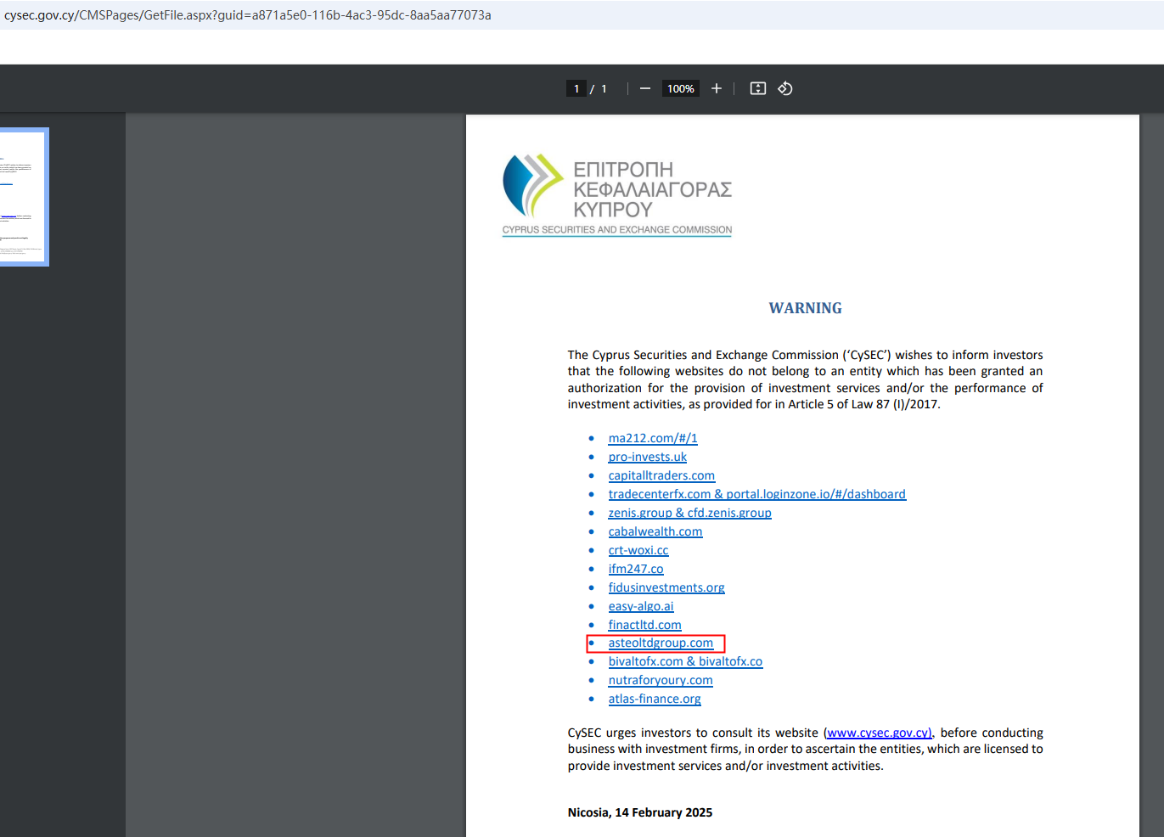
Task: Open the fidusinvestments.org link
Action: [666, 587]
